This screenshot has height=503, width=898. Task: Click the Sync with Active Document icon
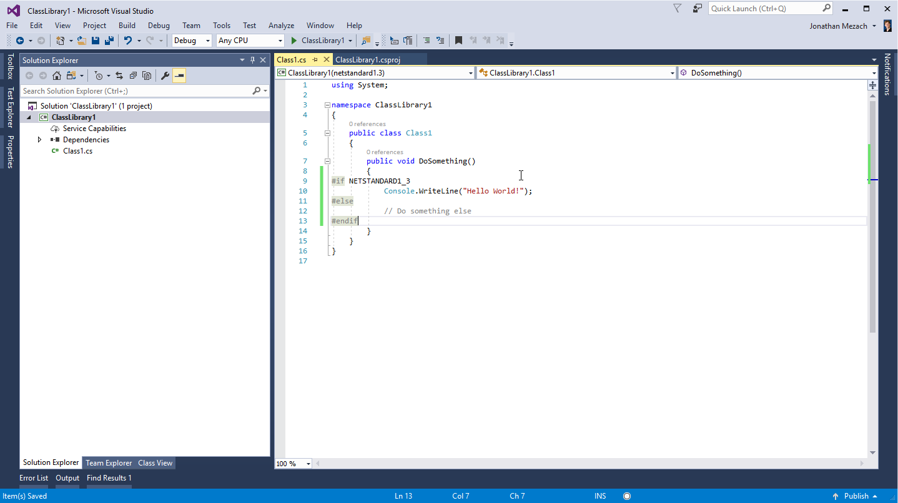119,76
